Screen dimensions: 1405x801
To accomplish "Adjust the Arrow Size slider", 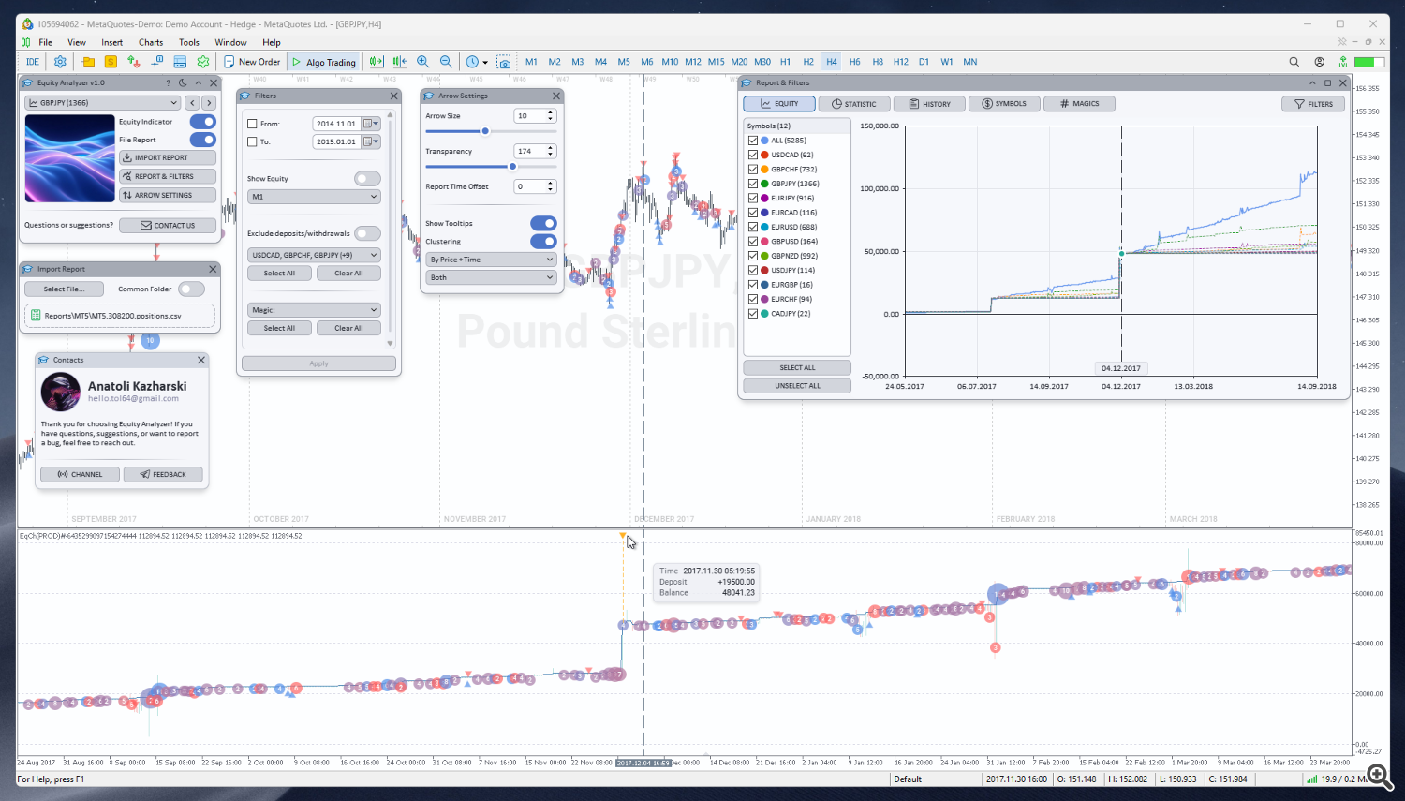I will coord(491,131).
